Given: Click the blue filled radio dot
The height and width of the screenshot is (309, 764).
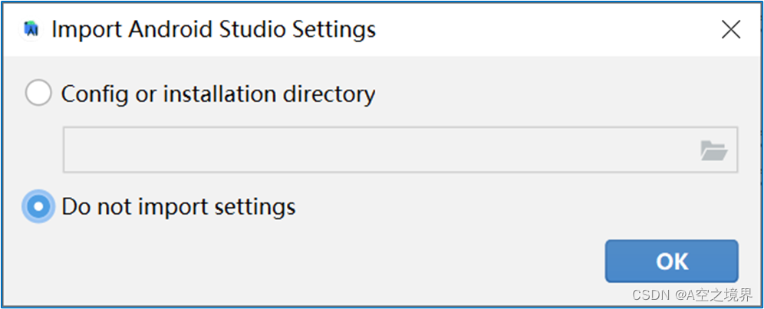Looking at the screenshot, I should (x=38, y=207).
